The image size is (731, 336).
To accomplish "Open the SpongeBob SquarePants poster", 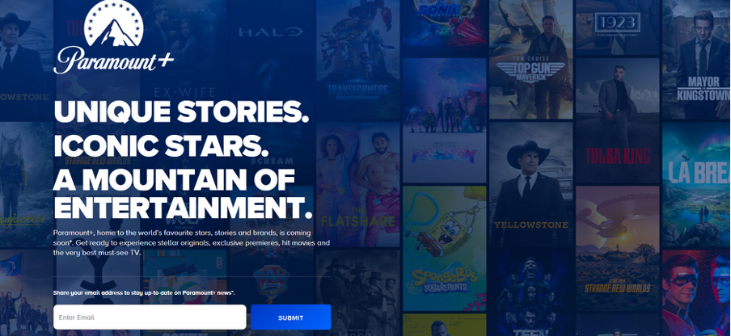I will pos(444,249).
